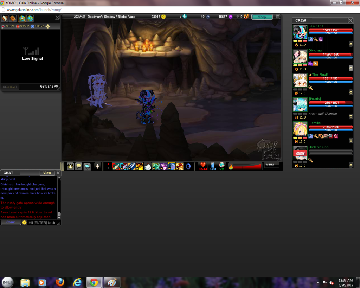
Task: Expand -Isolated God- crew member options
Action: tap(351, 165)
